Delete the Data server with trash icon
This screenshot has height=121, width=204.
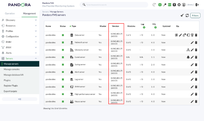click(196, 35)
